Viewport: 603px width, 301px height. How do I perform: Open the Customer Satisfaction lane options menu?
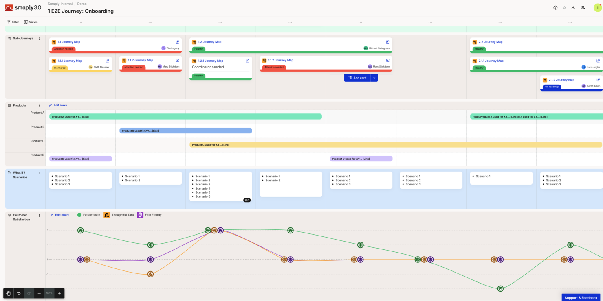[x=39, y=215]
